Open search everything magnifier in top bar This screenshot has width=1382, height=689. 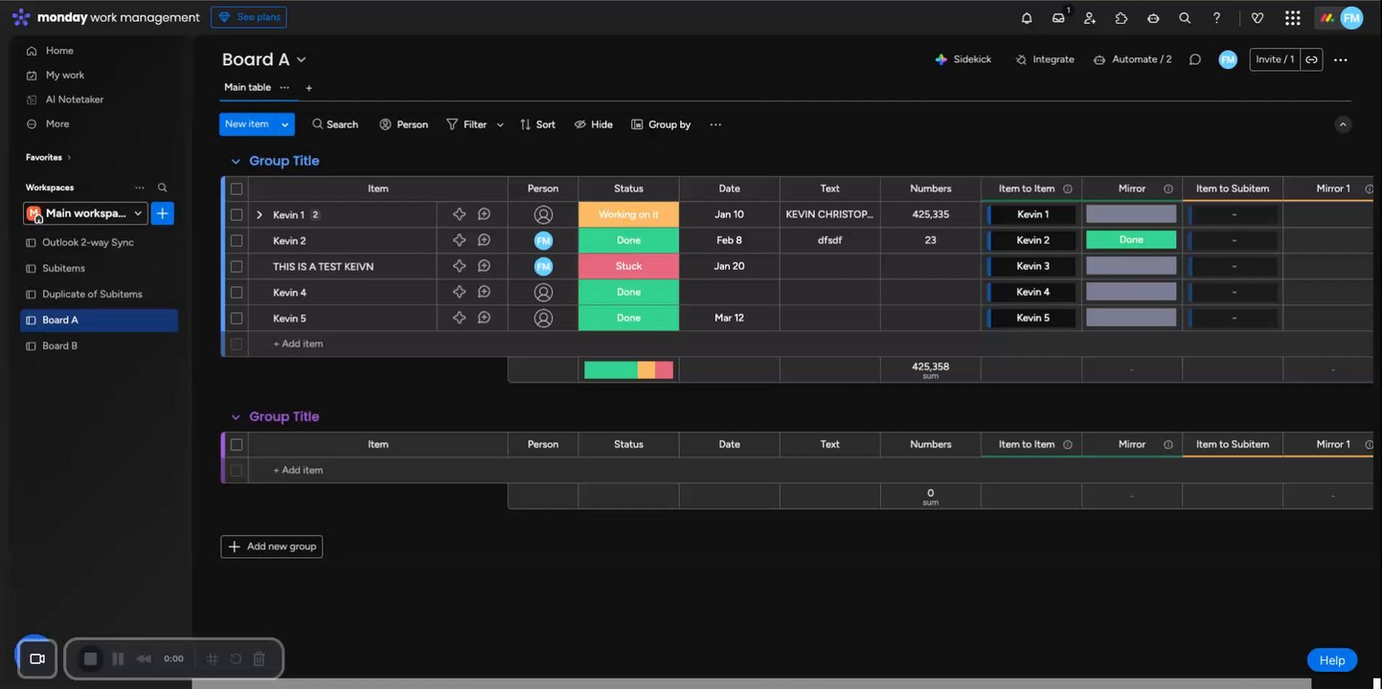tap(1185, 18)
